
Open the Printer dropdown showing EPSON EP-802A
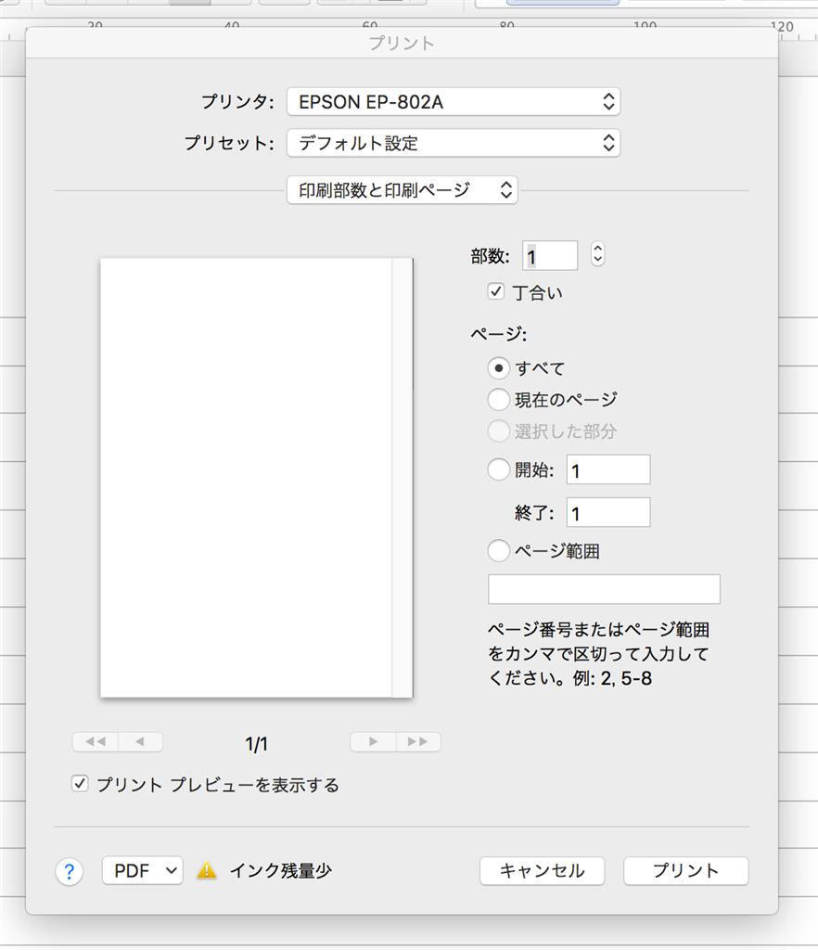pyautogui.click(x=454, y=102)
